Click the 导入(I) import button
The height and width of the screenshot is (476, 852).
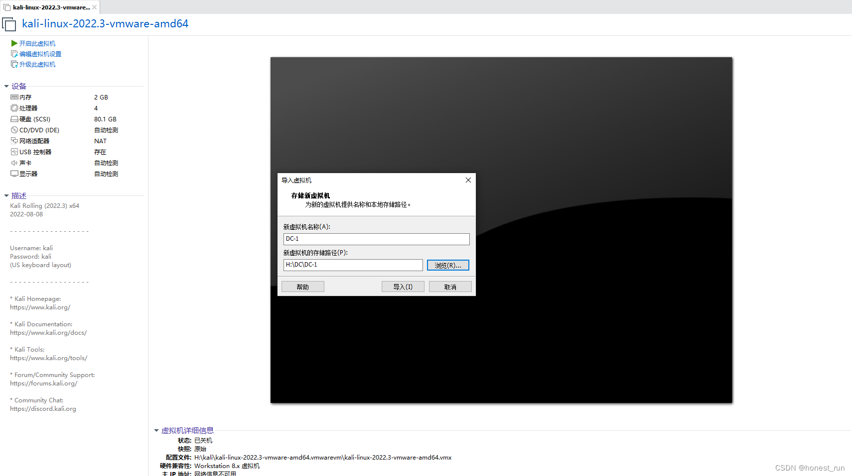(x=403, y=286)
